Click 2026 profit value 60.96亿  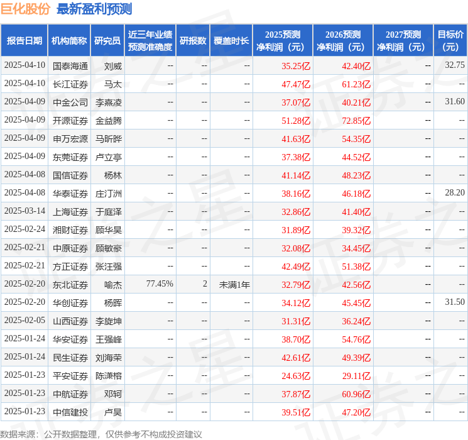[356, 394]
